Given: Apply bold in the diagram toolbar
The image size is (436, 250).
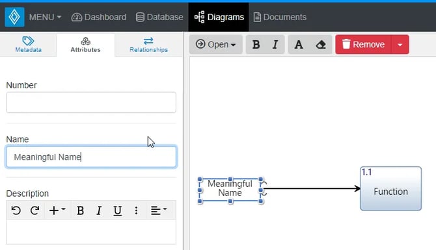Looking at the screenshot, I should (256, 44).
